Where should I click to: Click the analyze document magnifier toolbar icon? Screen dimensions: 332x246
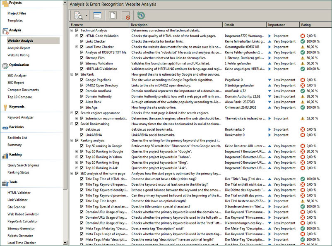[x=78, y=15]
